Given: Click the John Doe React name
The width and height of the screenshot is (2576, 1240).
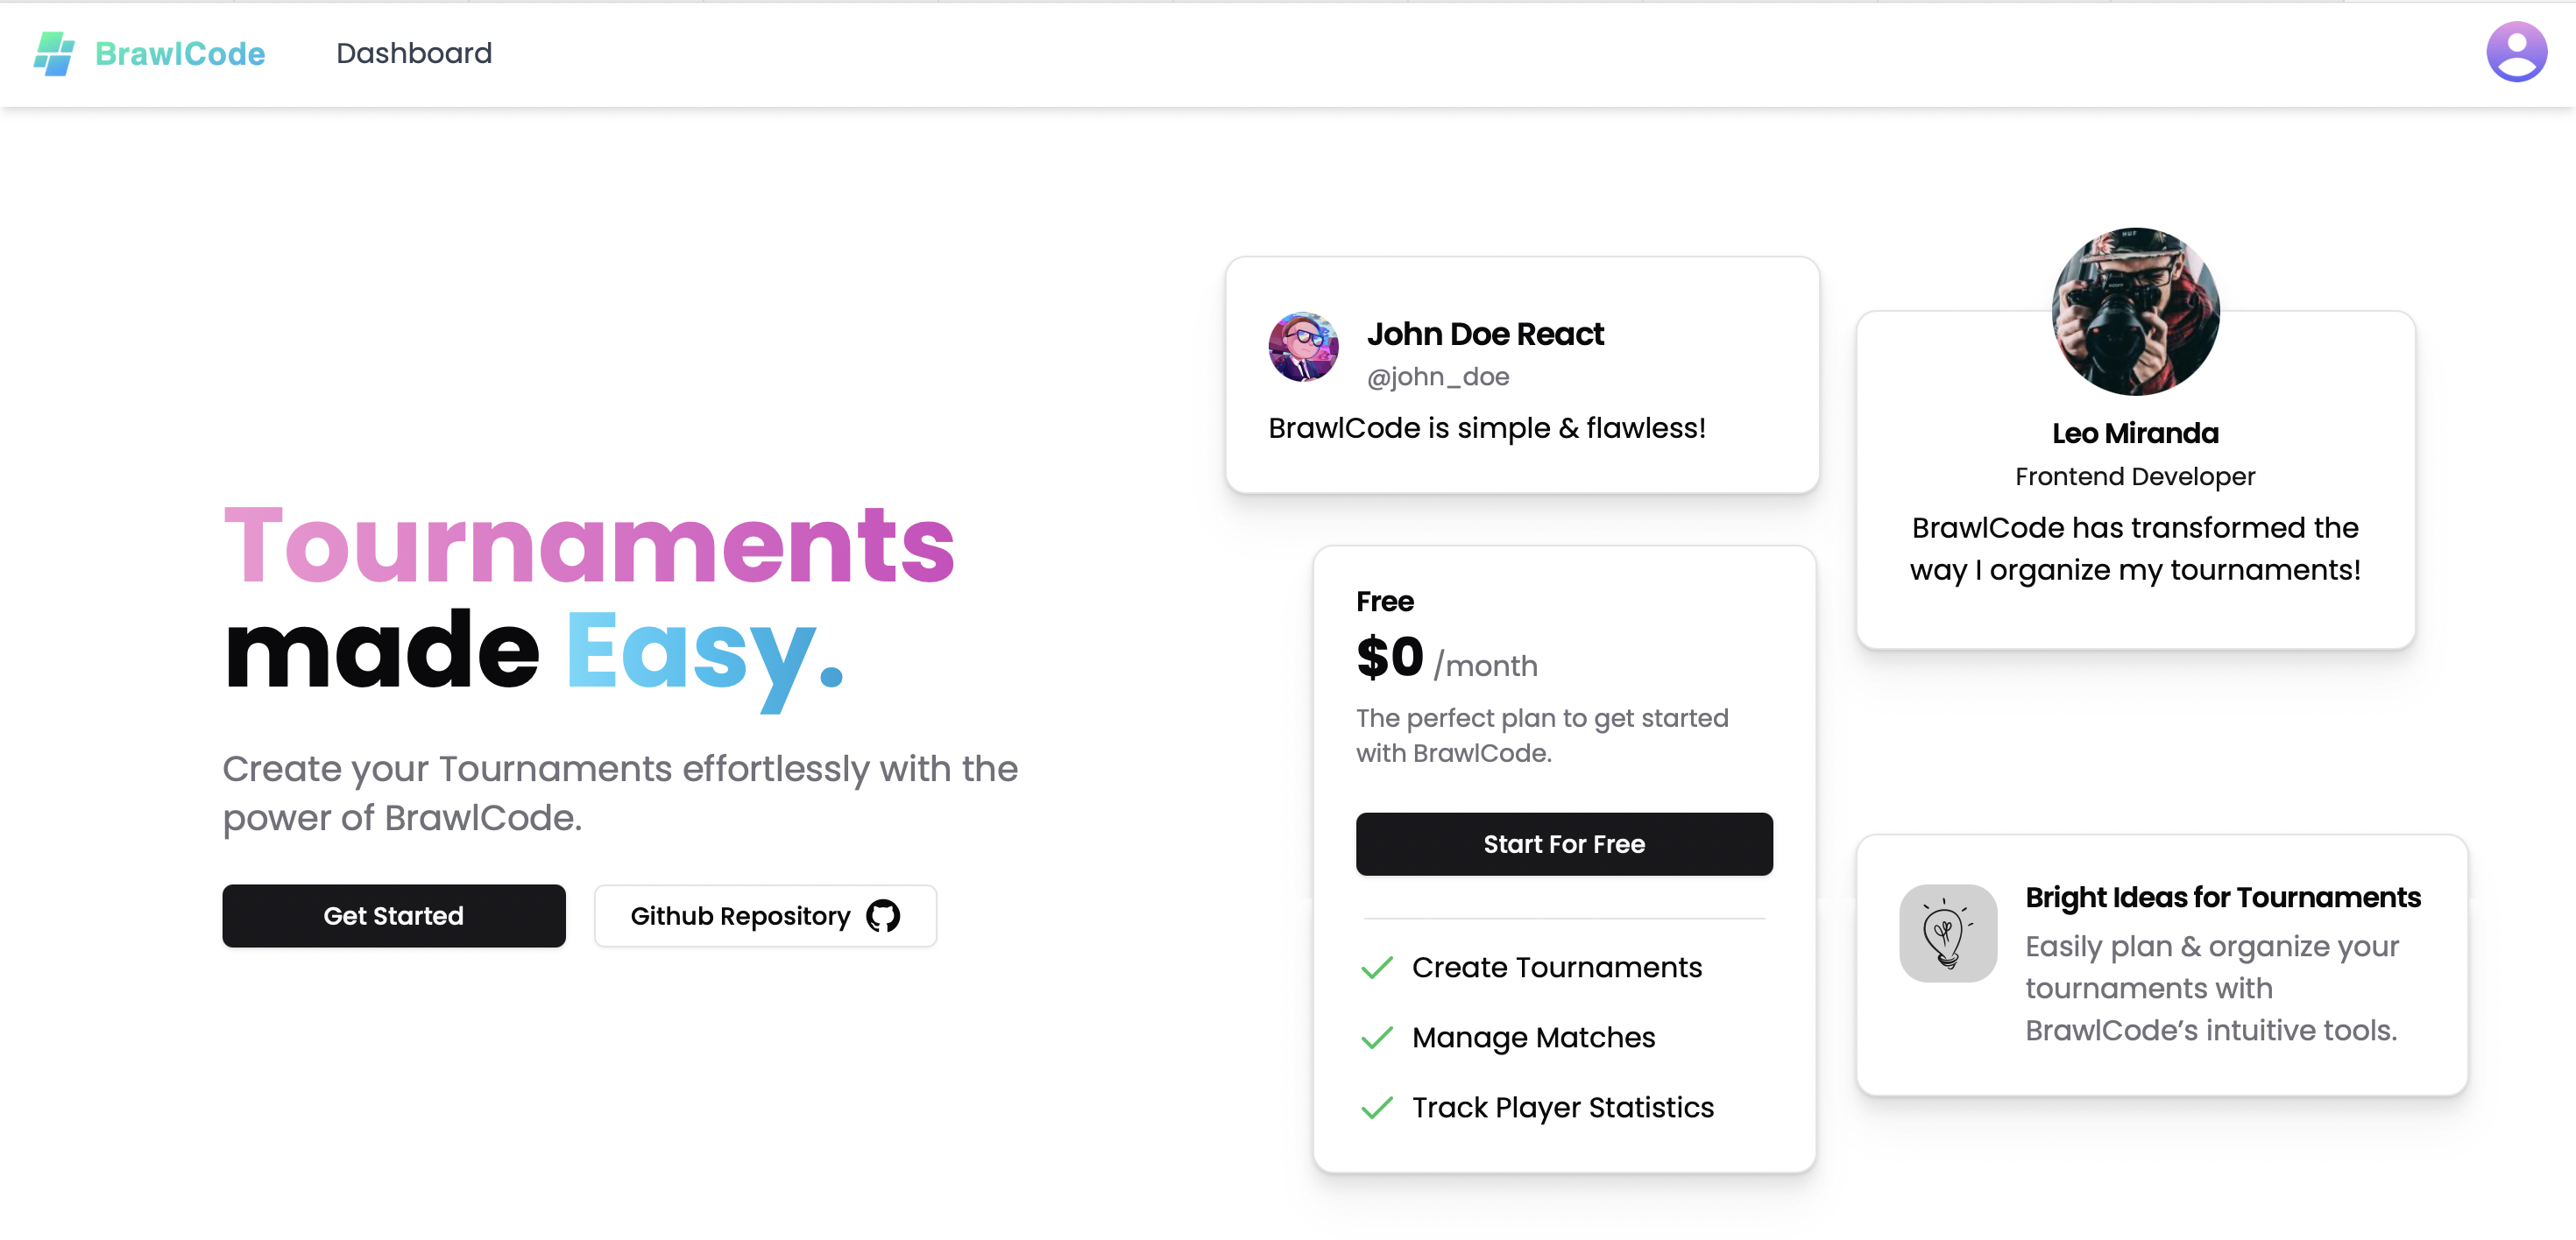Looking at the screenshot, I should tap(1485, 334).
